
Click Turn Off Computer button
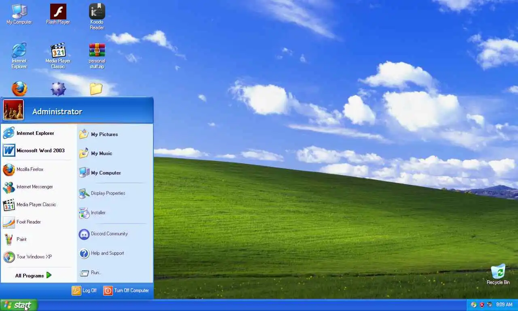(126, 290)
